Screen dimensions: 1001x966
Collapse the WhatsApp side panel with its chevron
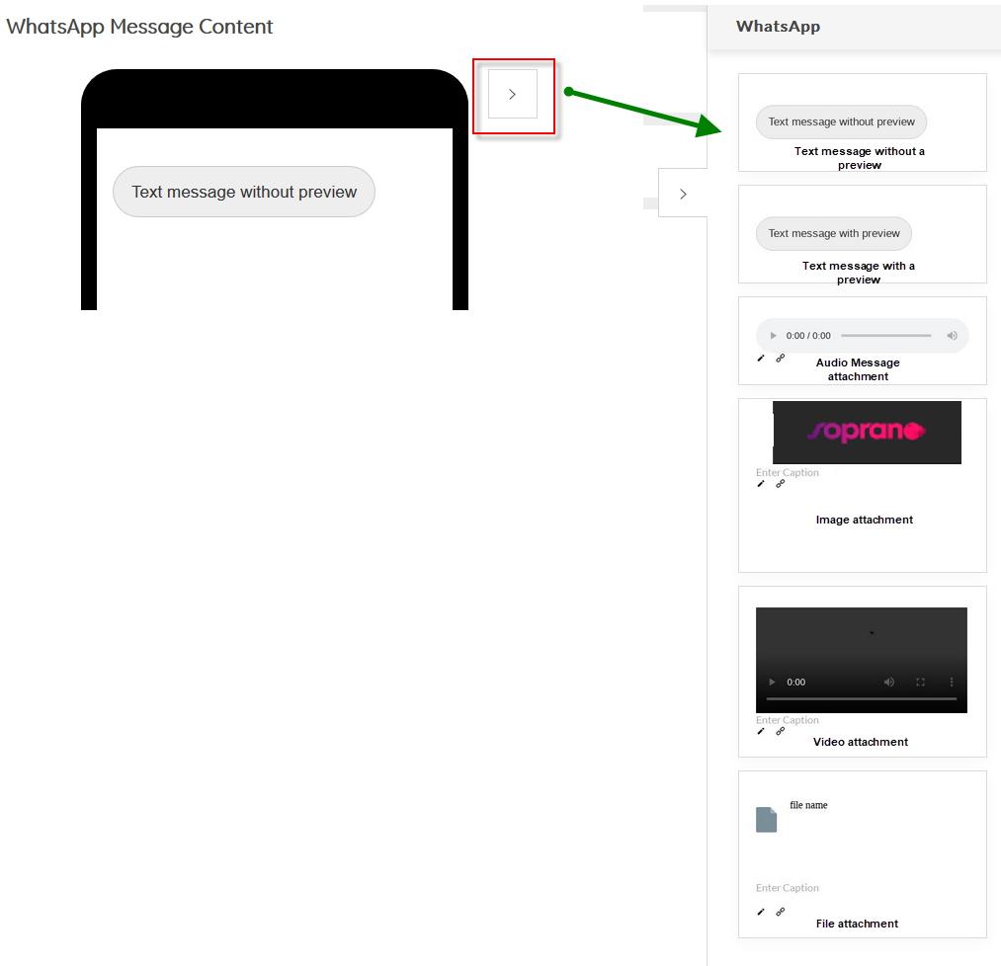pos(683,194)
